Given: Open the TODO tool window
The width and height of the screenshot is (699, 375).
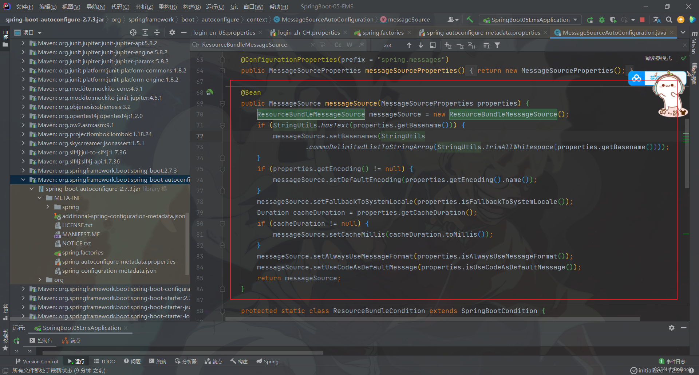Looking at the screenshot, I should (104, 361).
